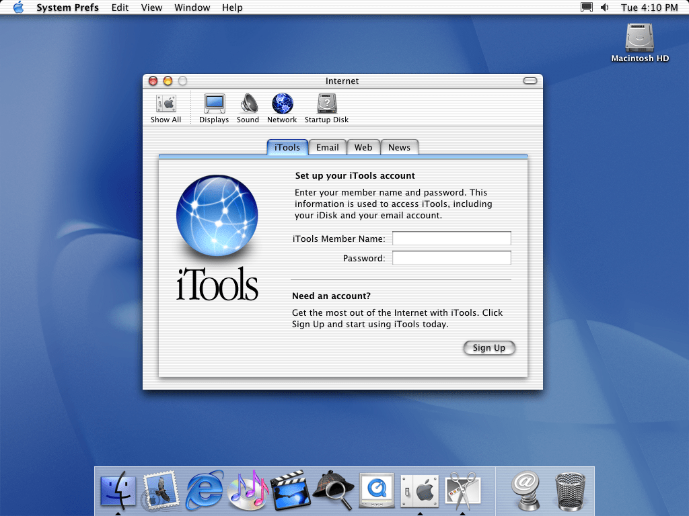Open the System Prefs menu
This screenshot has height=516, width=689.
click(x=68, y=7)
